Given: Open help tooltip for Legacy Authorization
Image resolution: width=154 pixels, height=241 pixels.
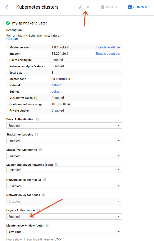Looking at the screenshot, I should (38, 210).
